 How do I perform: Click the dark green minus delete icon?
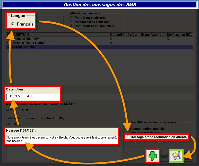[165, 156]
